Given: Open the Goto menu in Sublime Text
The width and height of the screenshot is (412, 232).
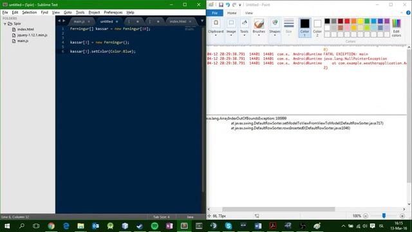Looking at the screenshot, I should point(68,12).
